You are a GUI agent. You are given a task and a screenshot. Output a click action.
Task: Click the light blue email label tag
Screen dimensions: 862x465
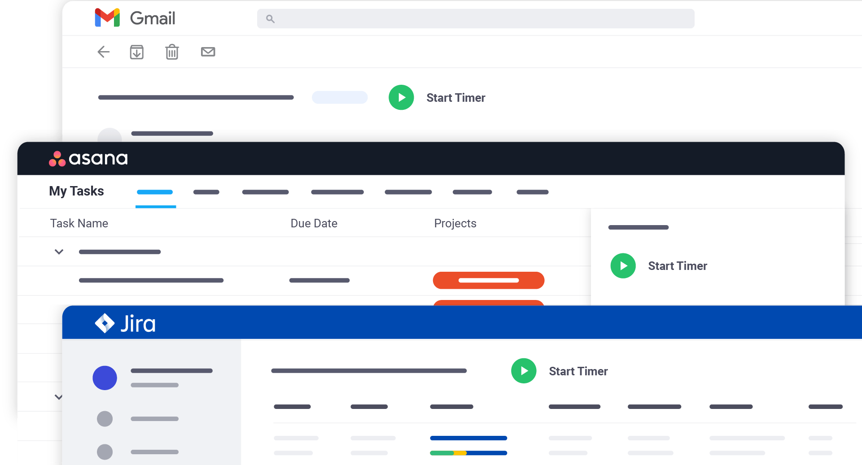340,97
